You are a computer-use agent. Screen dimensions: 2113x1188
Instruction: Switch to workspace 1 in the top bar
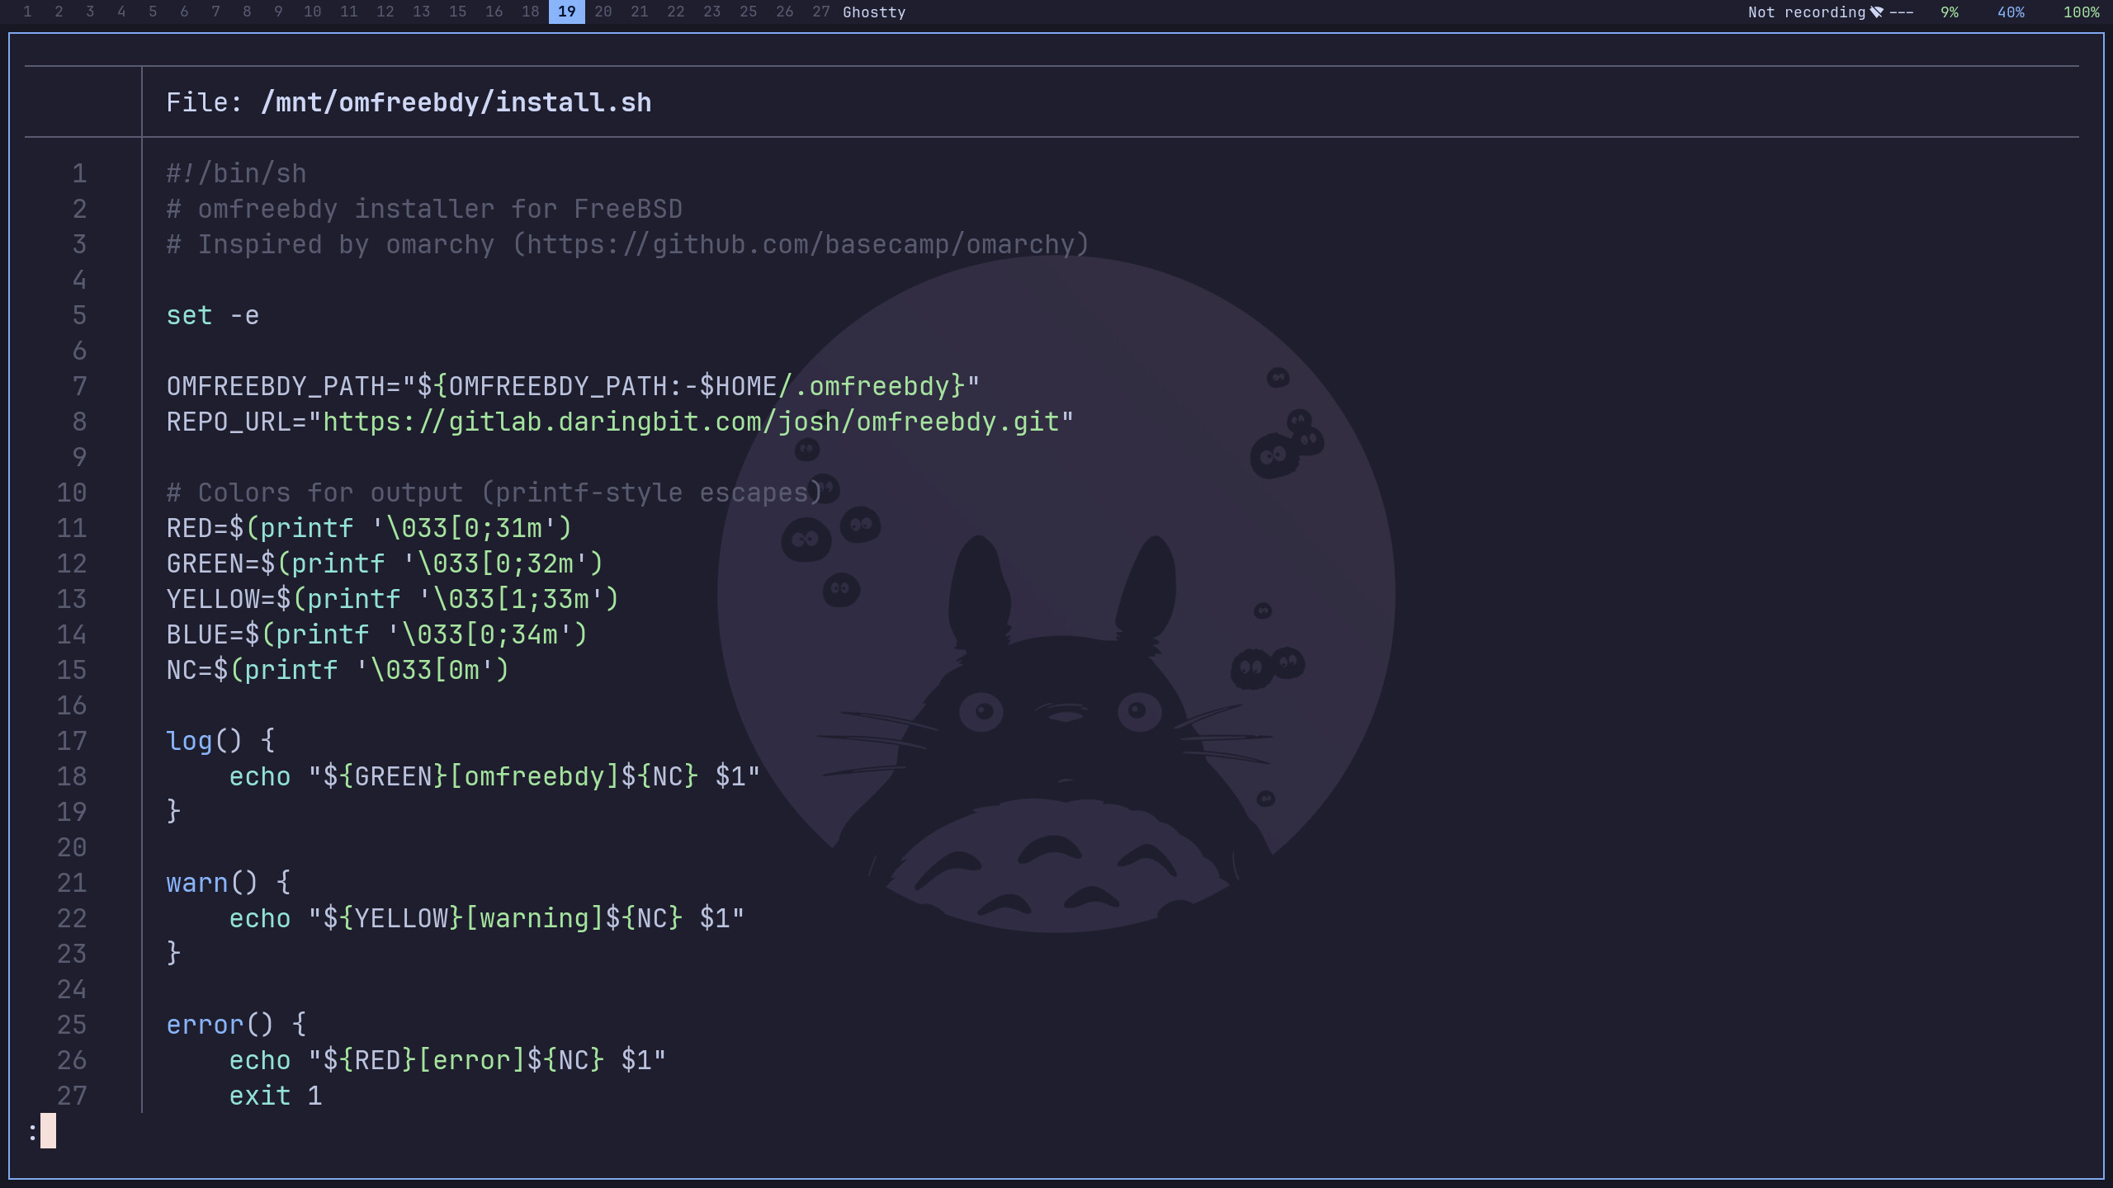pos(27,12)
